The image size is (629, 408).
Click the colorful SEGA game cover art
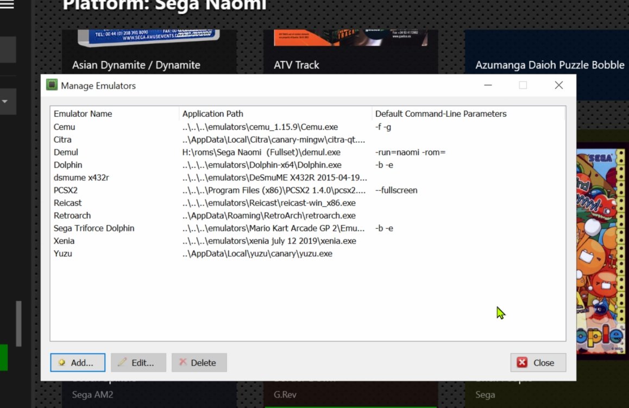pos(601,252)
